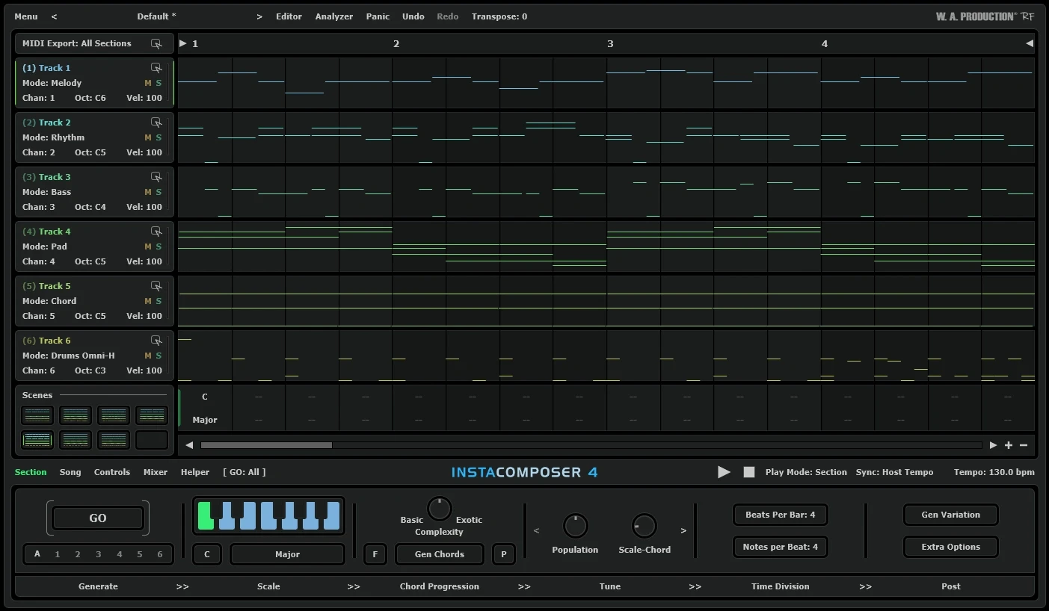
Task: Mute Track 1
Action: (x=148, y=83)
